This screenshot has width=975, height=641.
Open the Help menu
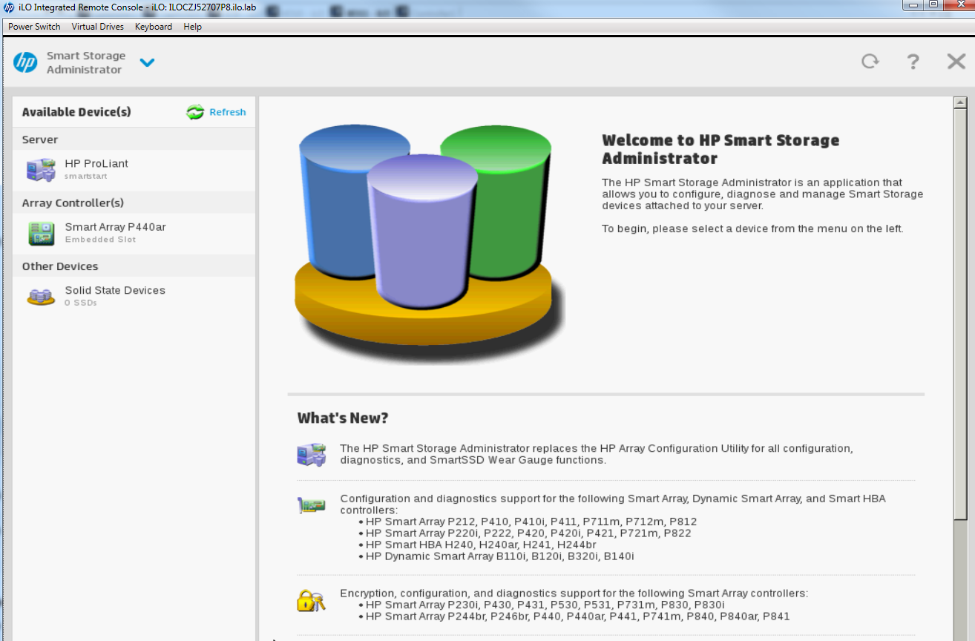tap(192, 27)
